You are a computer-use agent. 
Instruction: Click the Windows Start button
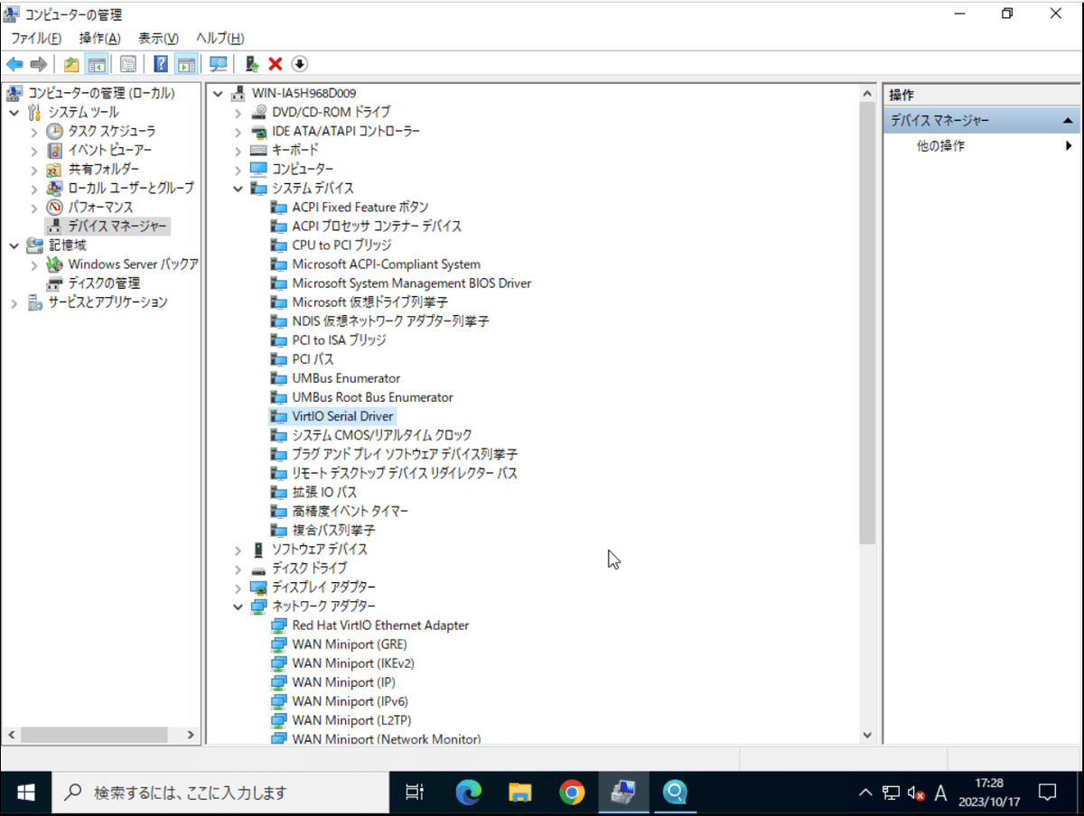tap(26, 793)
